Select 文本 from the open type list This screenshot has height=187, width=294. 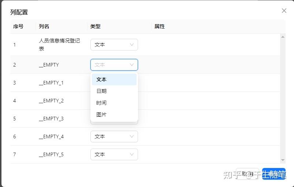point(114,79)
